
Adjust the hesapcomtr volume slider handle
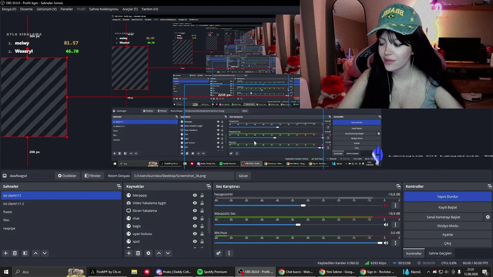303,205
